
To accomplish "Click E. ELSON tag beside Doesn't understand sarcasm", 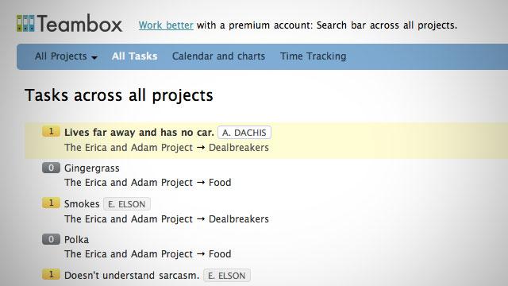I will pos(227,276).
